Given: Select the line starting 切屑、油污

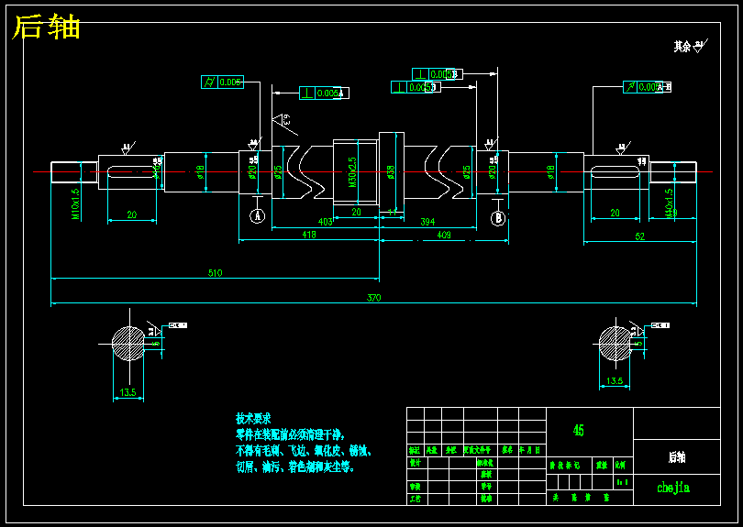Looking at the screenshot, I should 294,467.
